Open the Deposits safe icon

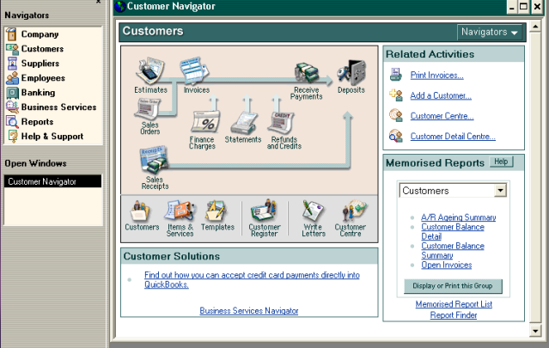tap(352, 72)
